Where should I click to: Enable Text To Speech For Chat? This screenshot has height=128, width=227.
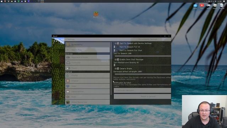pos(116,50)
